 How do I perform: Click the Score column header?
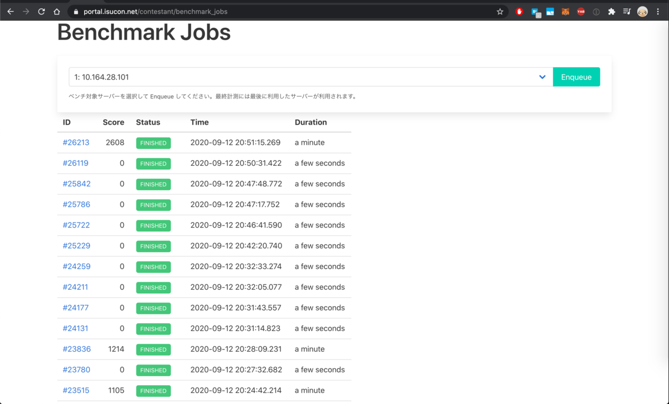(x=113, y=122)
